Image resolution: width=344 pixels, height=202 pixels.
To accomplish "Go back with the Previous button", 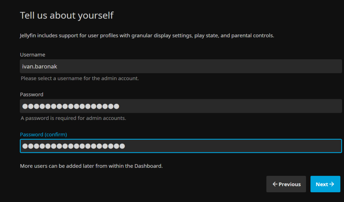I will 286,184.
